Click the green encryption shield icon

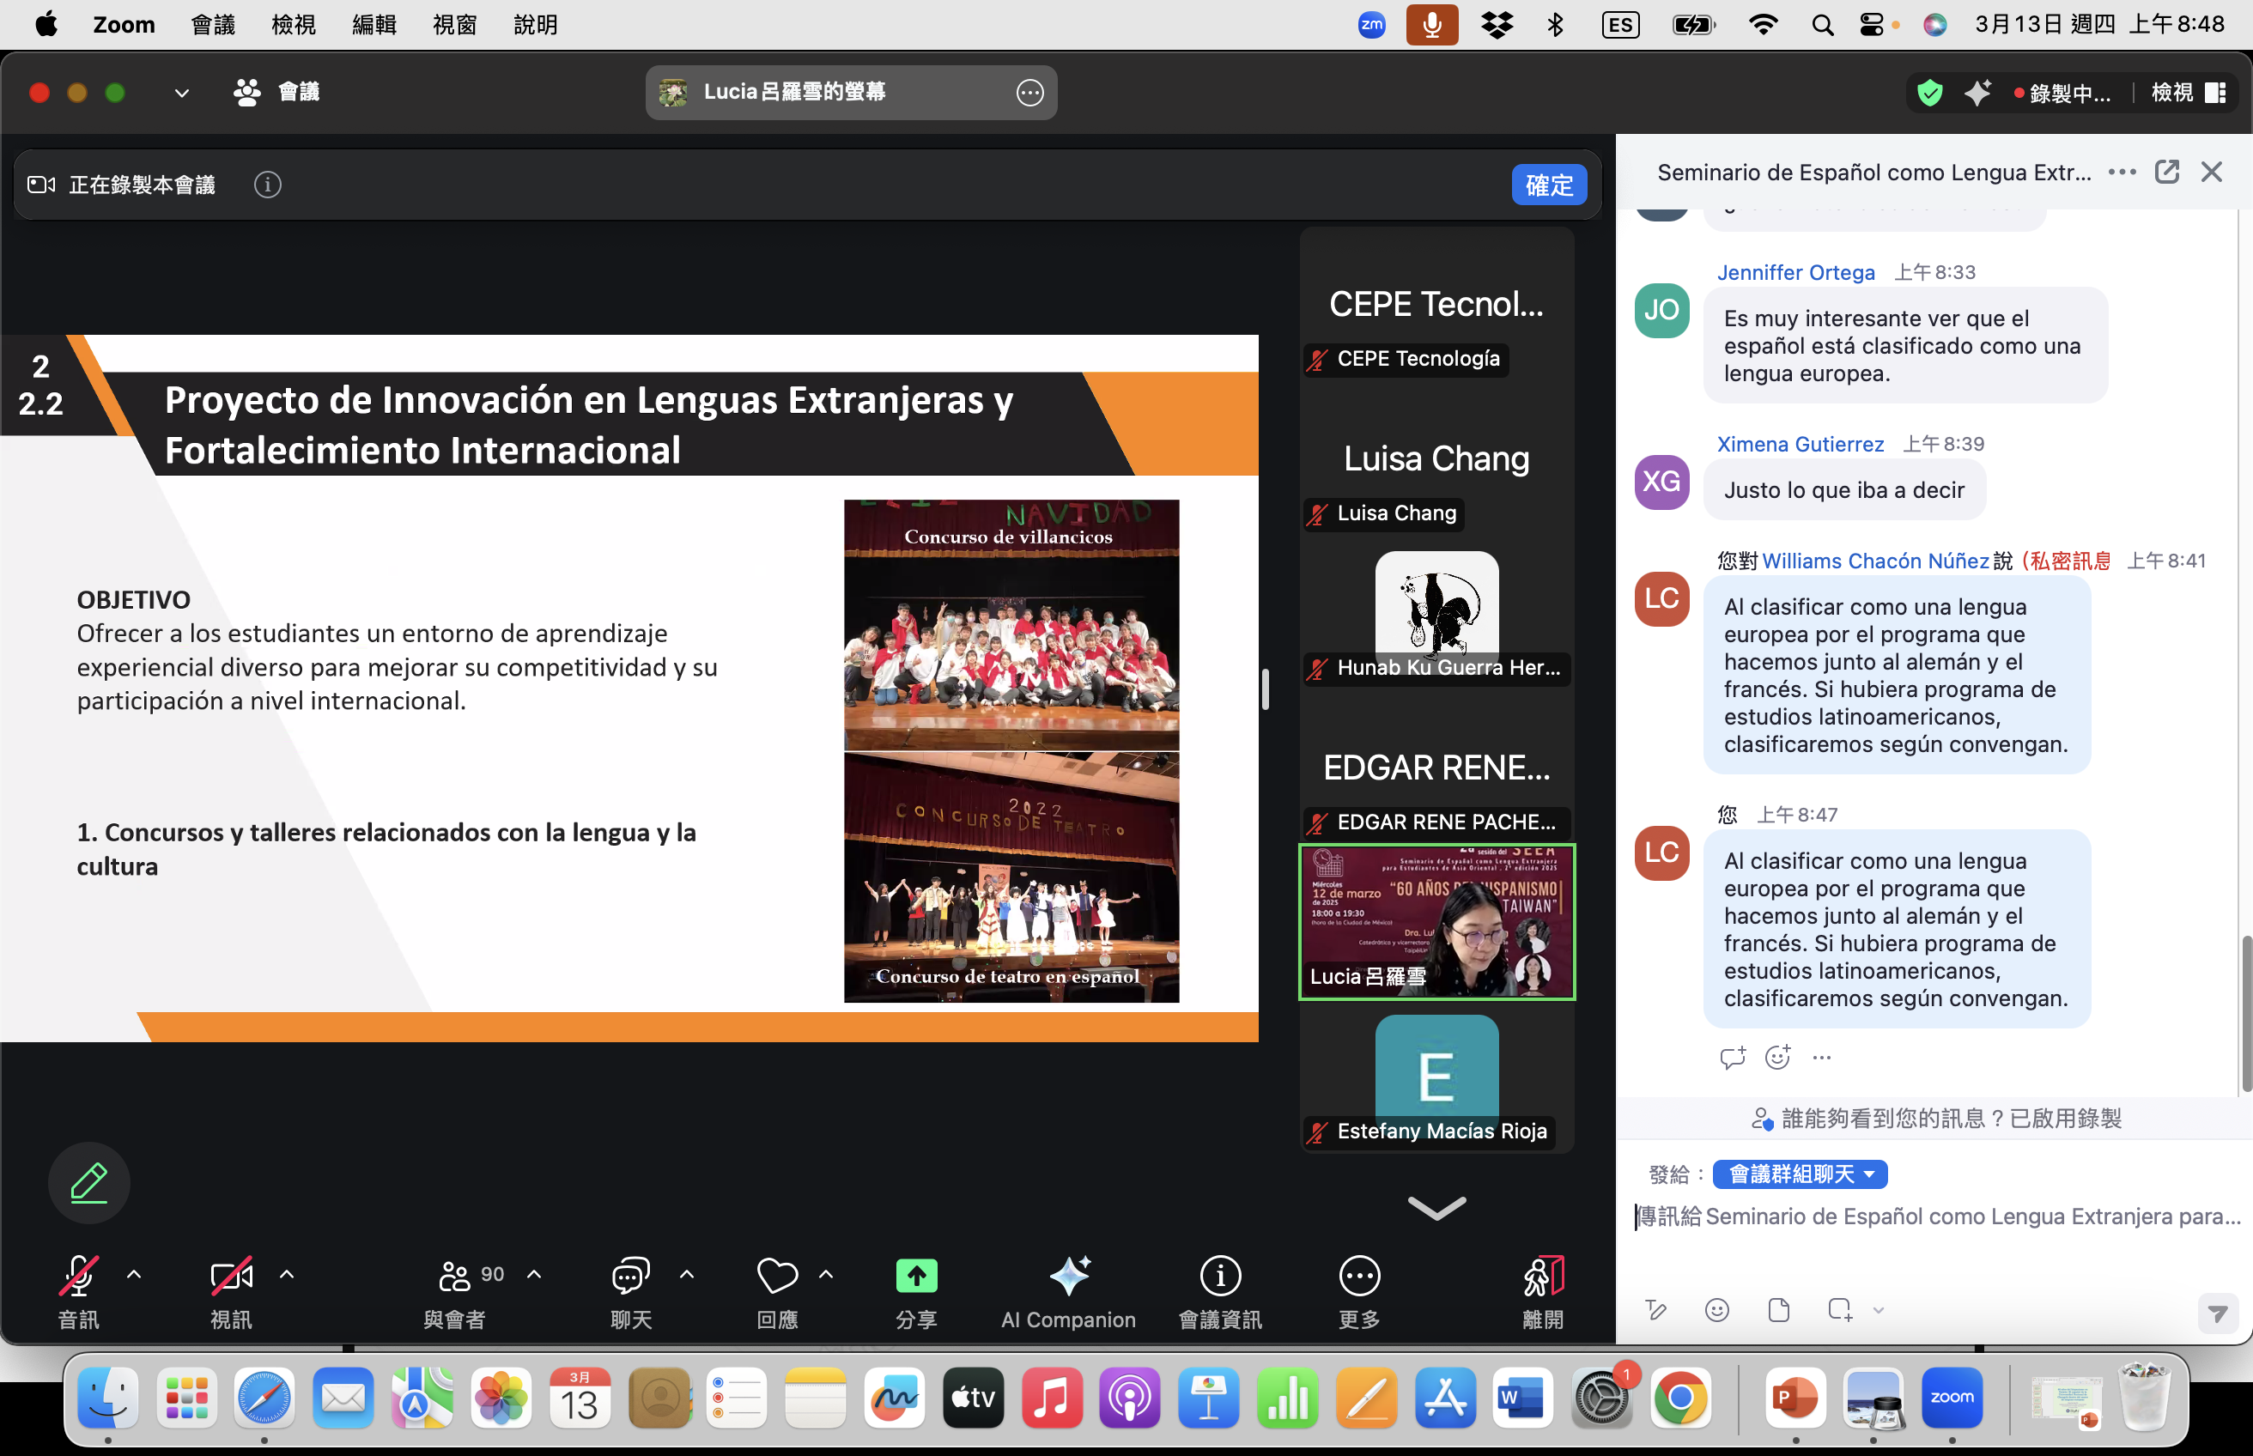coord(1929,93)
